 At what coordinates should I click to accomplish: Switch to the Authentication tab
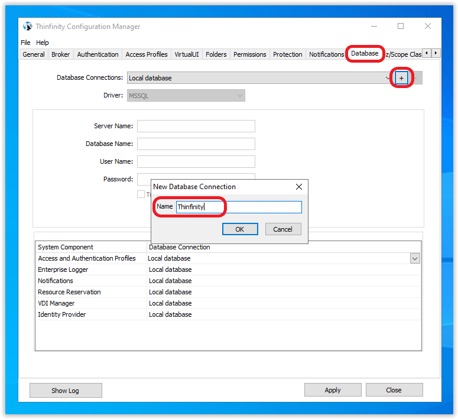coord(98,54)
